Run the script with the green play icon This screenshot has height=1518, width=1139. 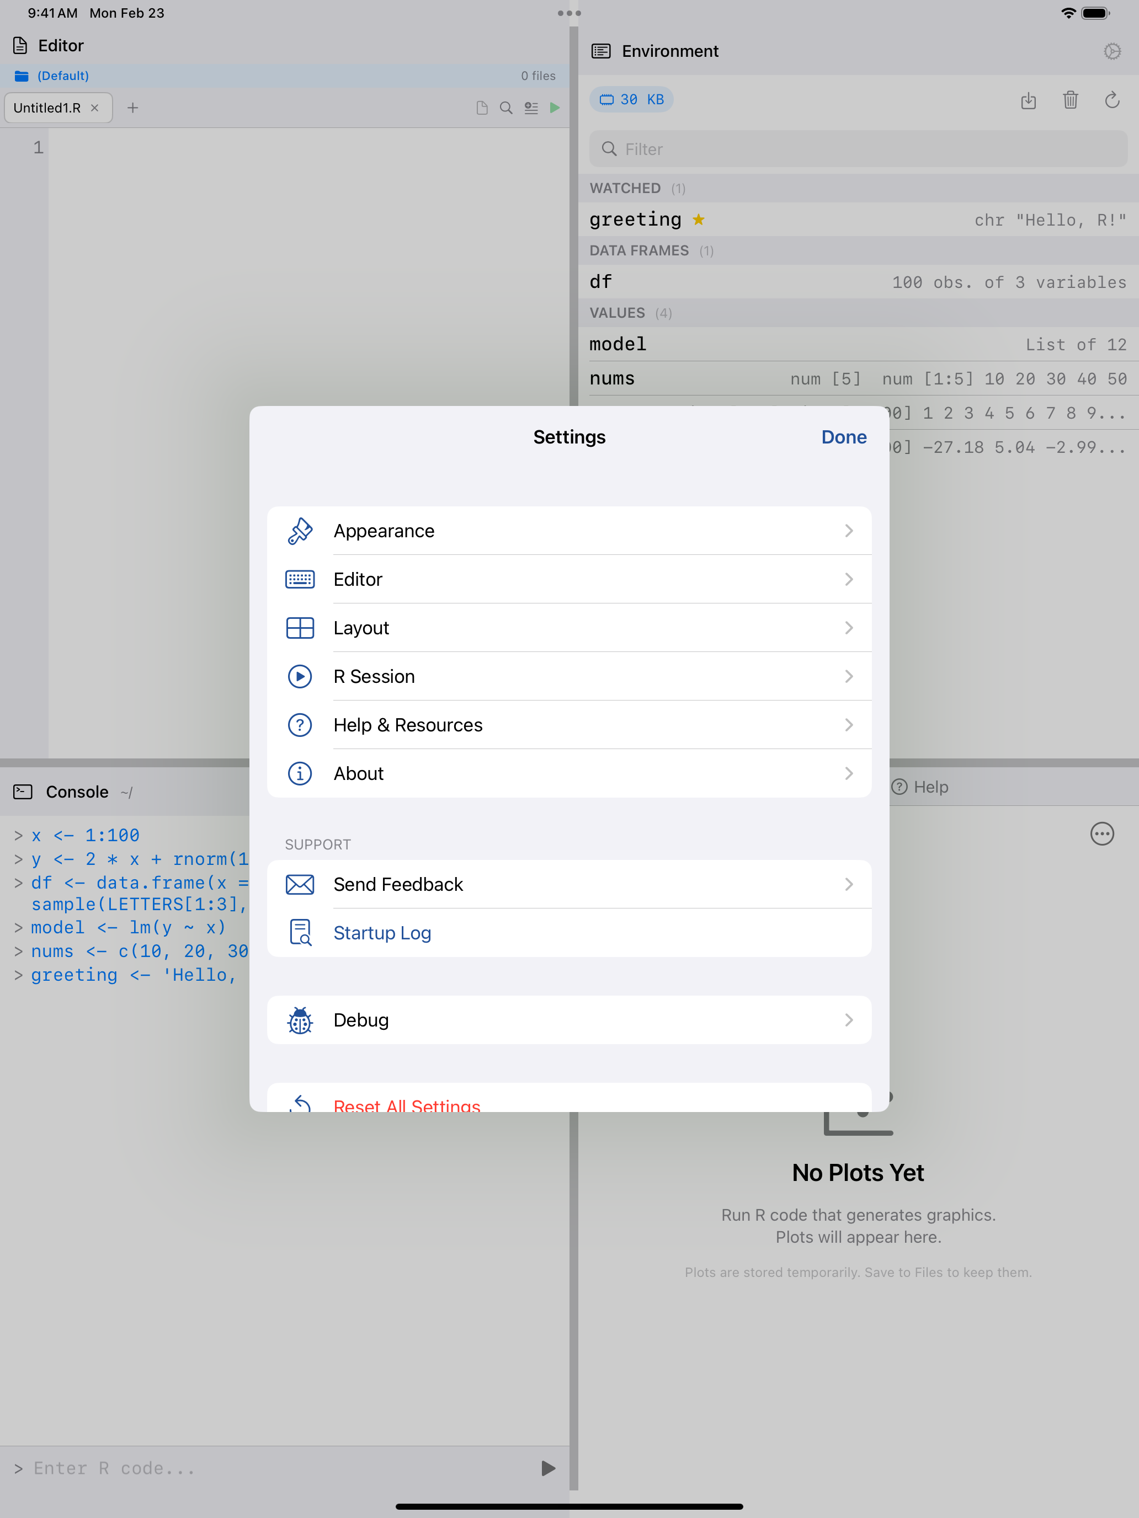click(x=555, y=108)
